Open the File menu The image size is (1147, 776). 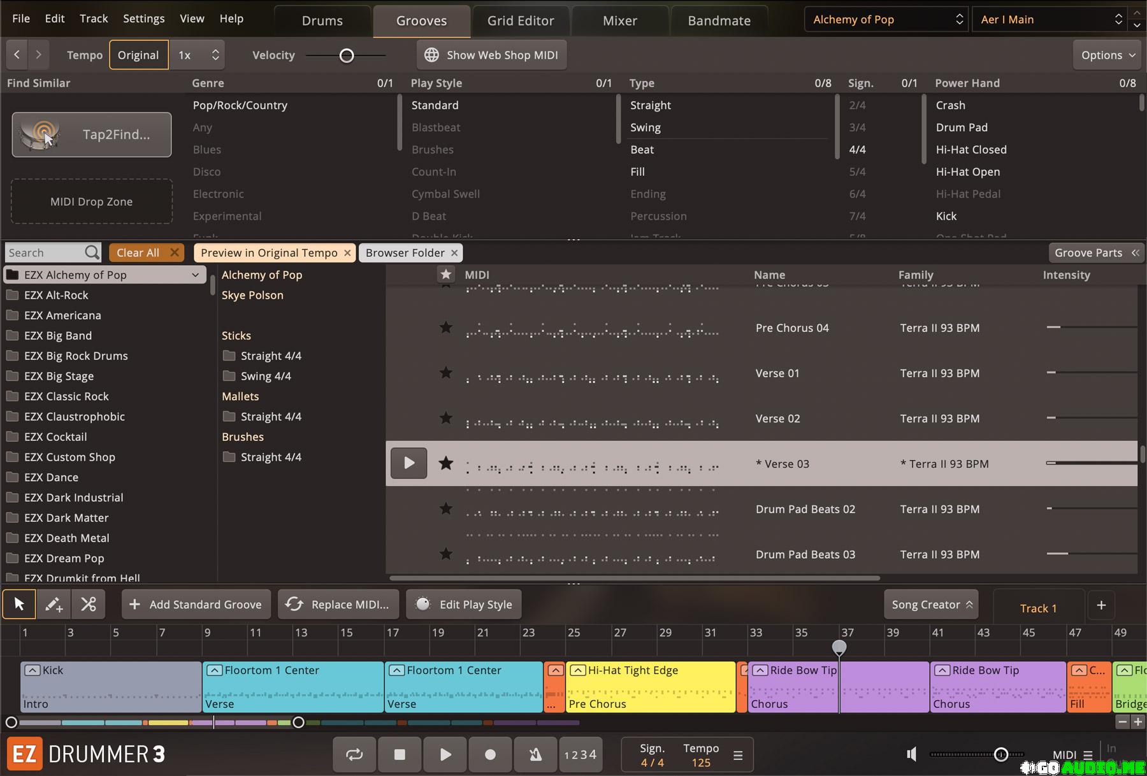pos(21,18)
